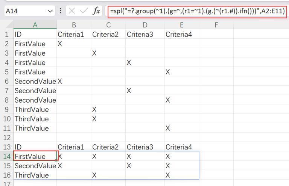Screen dimensions: 289x186
Task: Expand the Name Box dropdown arrow
Action: point(50,11)
